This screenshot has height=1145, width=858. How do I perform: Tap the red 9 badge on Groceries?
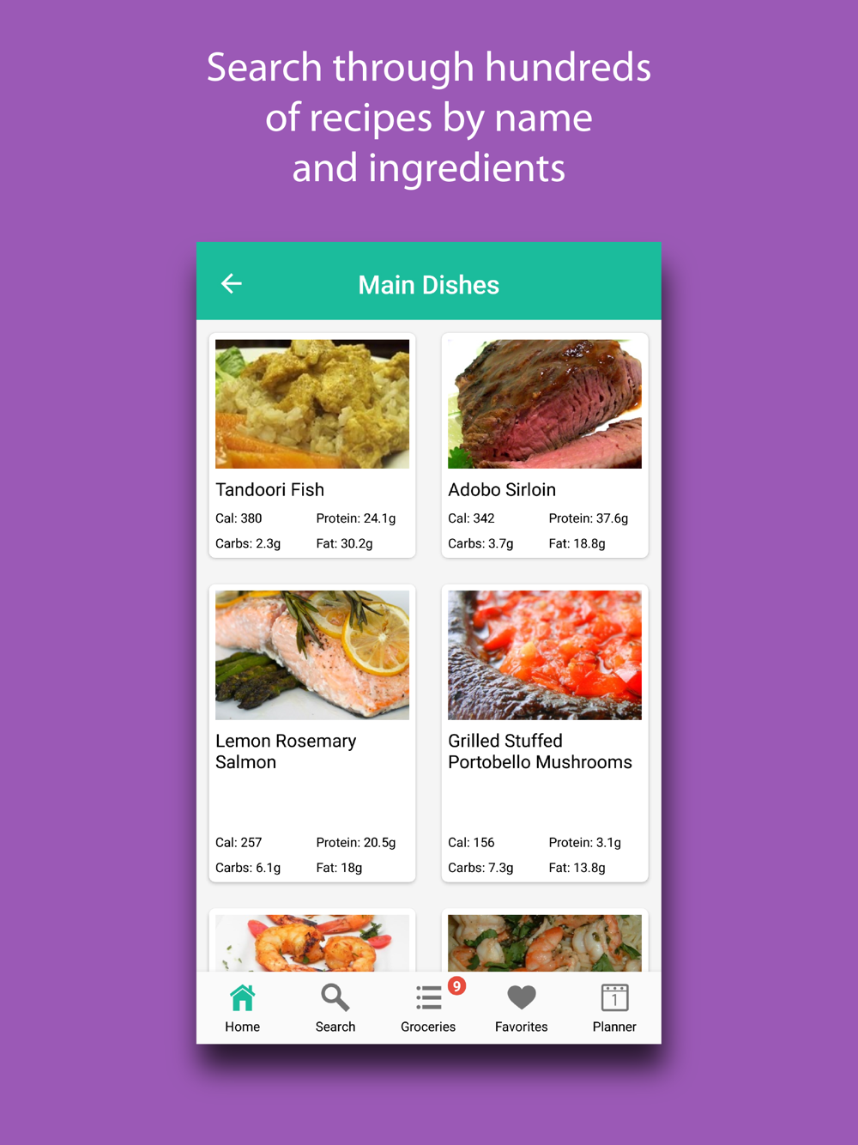click(456, 986)
